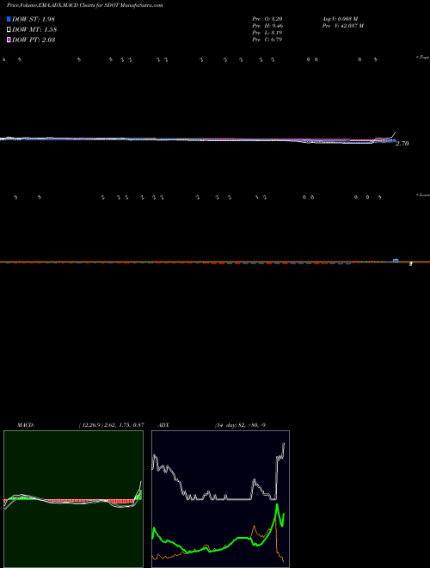Click the 2.70 price label
This screenshot has height=568, width=430.
[402, 144]
